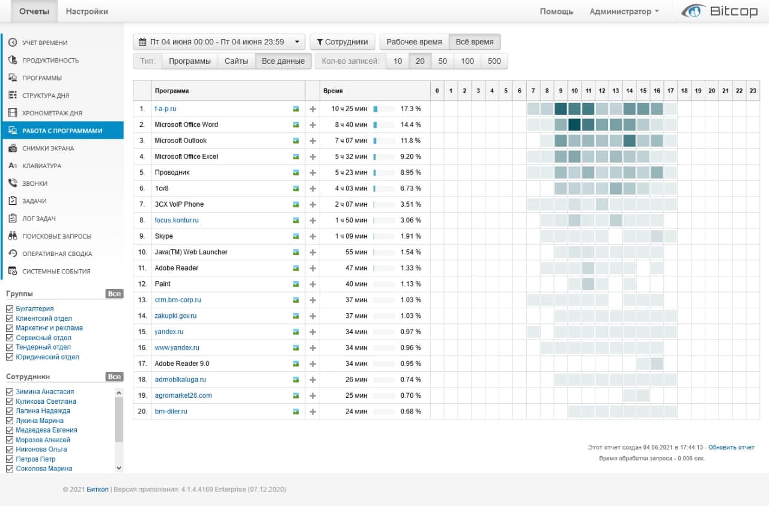
Task: Click the Структура дня icon
Action: pyautogui.click(x=13, y=95)
